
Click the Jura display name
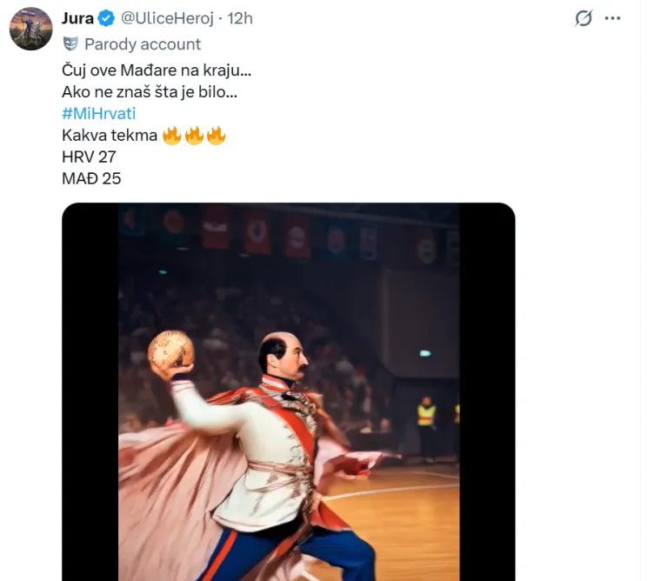pyautogui.click(x=77, y=18)
